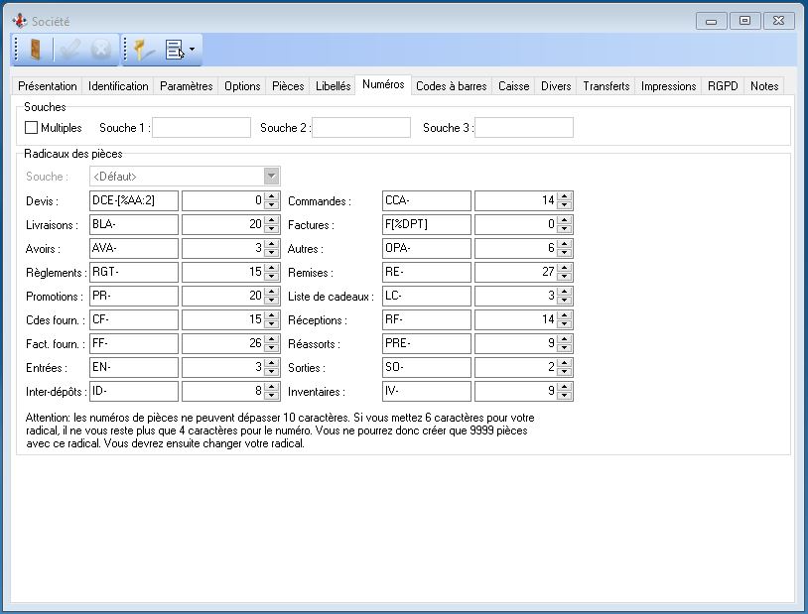Increment the Remises counter value

click(x=564, y=268)
